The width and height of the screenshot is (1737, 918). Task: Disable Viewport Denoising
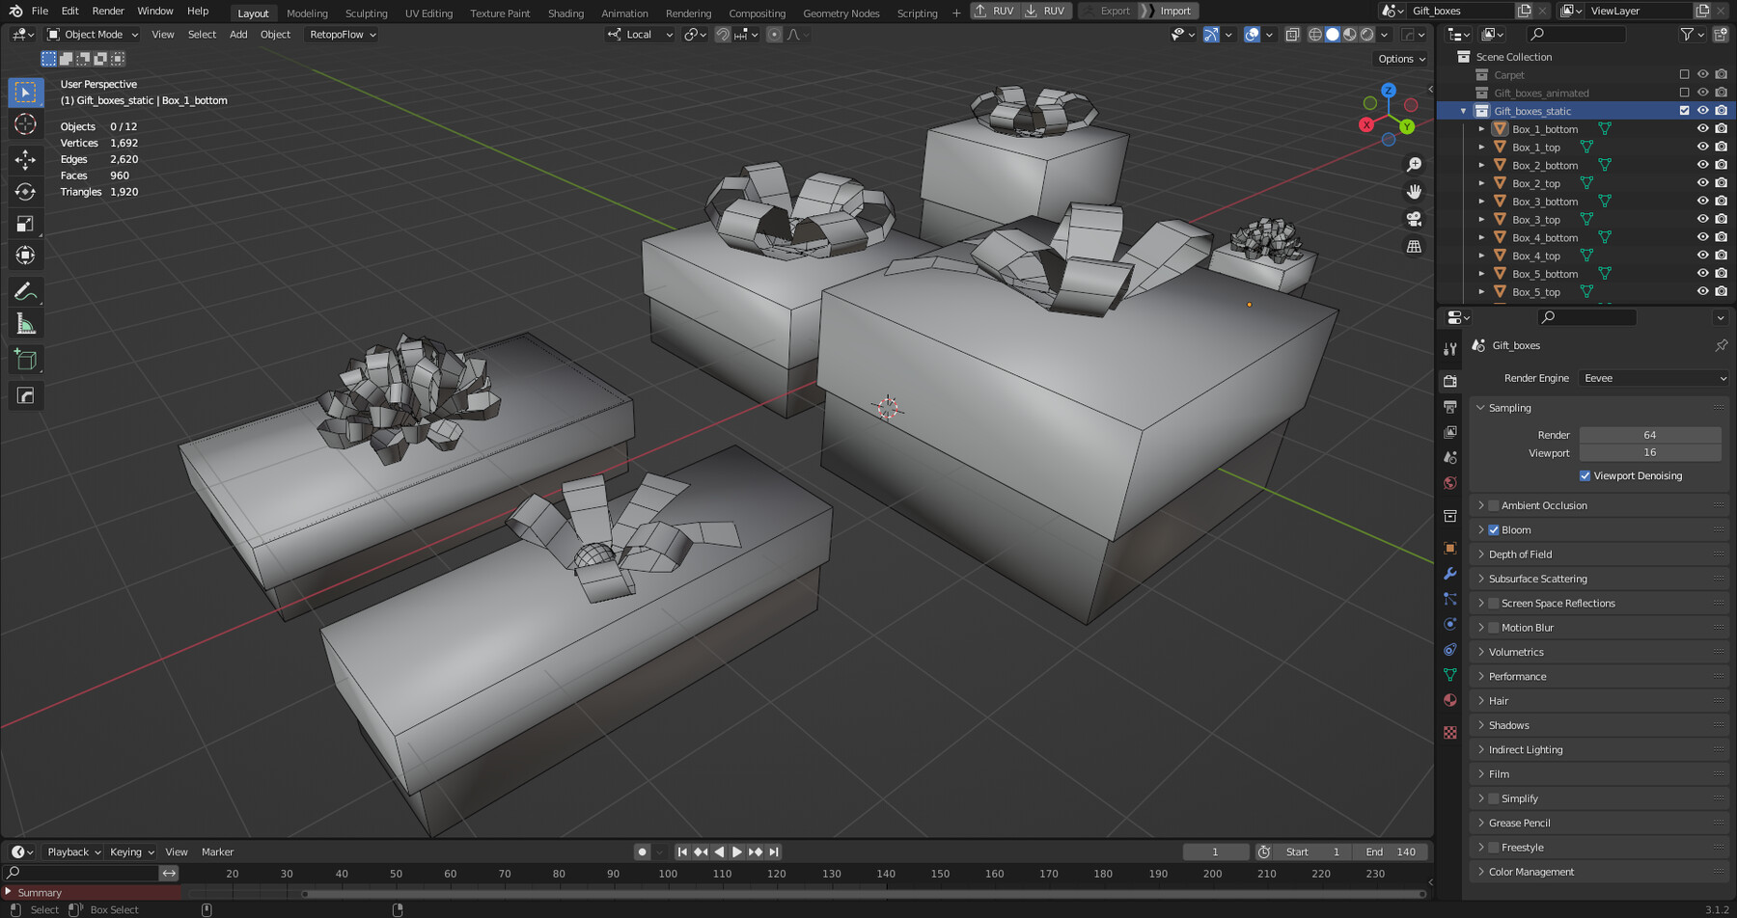[1584, 475]
